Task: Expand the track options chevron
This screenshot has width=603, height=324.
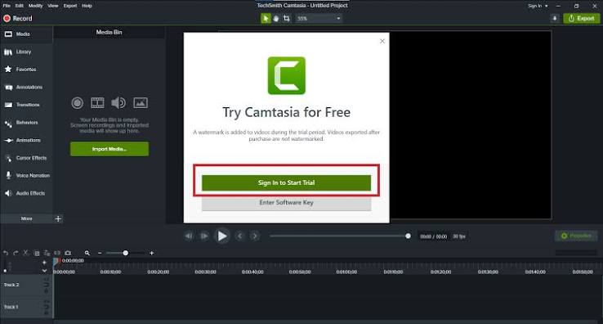Action: [44, 271]
